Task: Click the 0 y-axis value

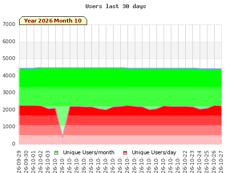Action: (13, 144)
